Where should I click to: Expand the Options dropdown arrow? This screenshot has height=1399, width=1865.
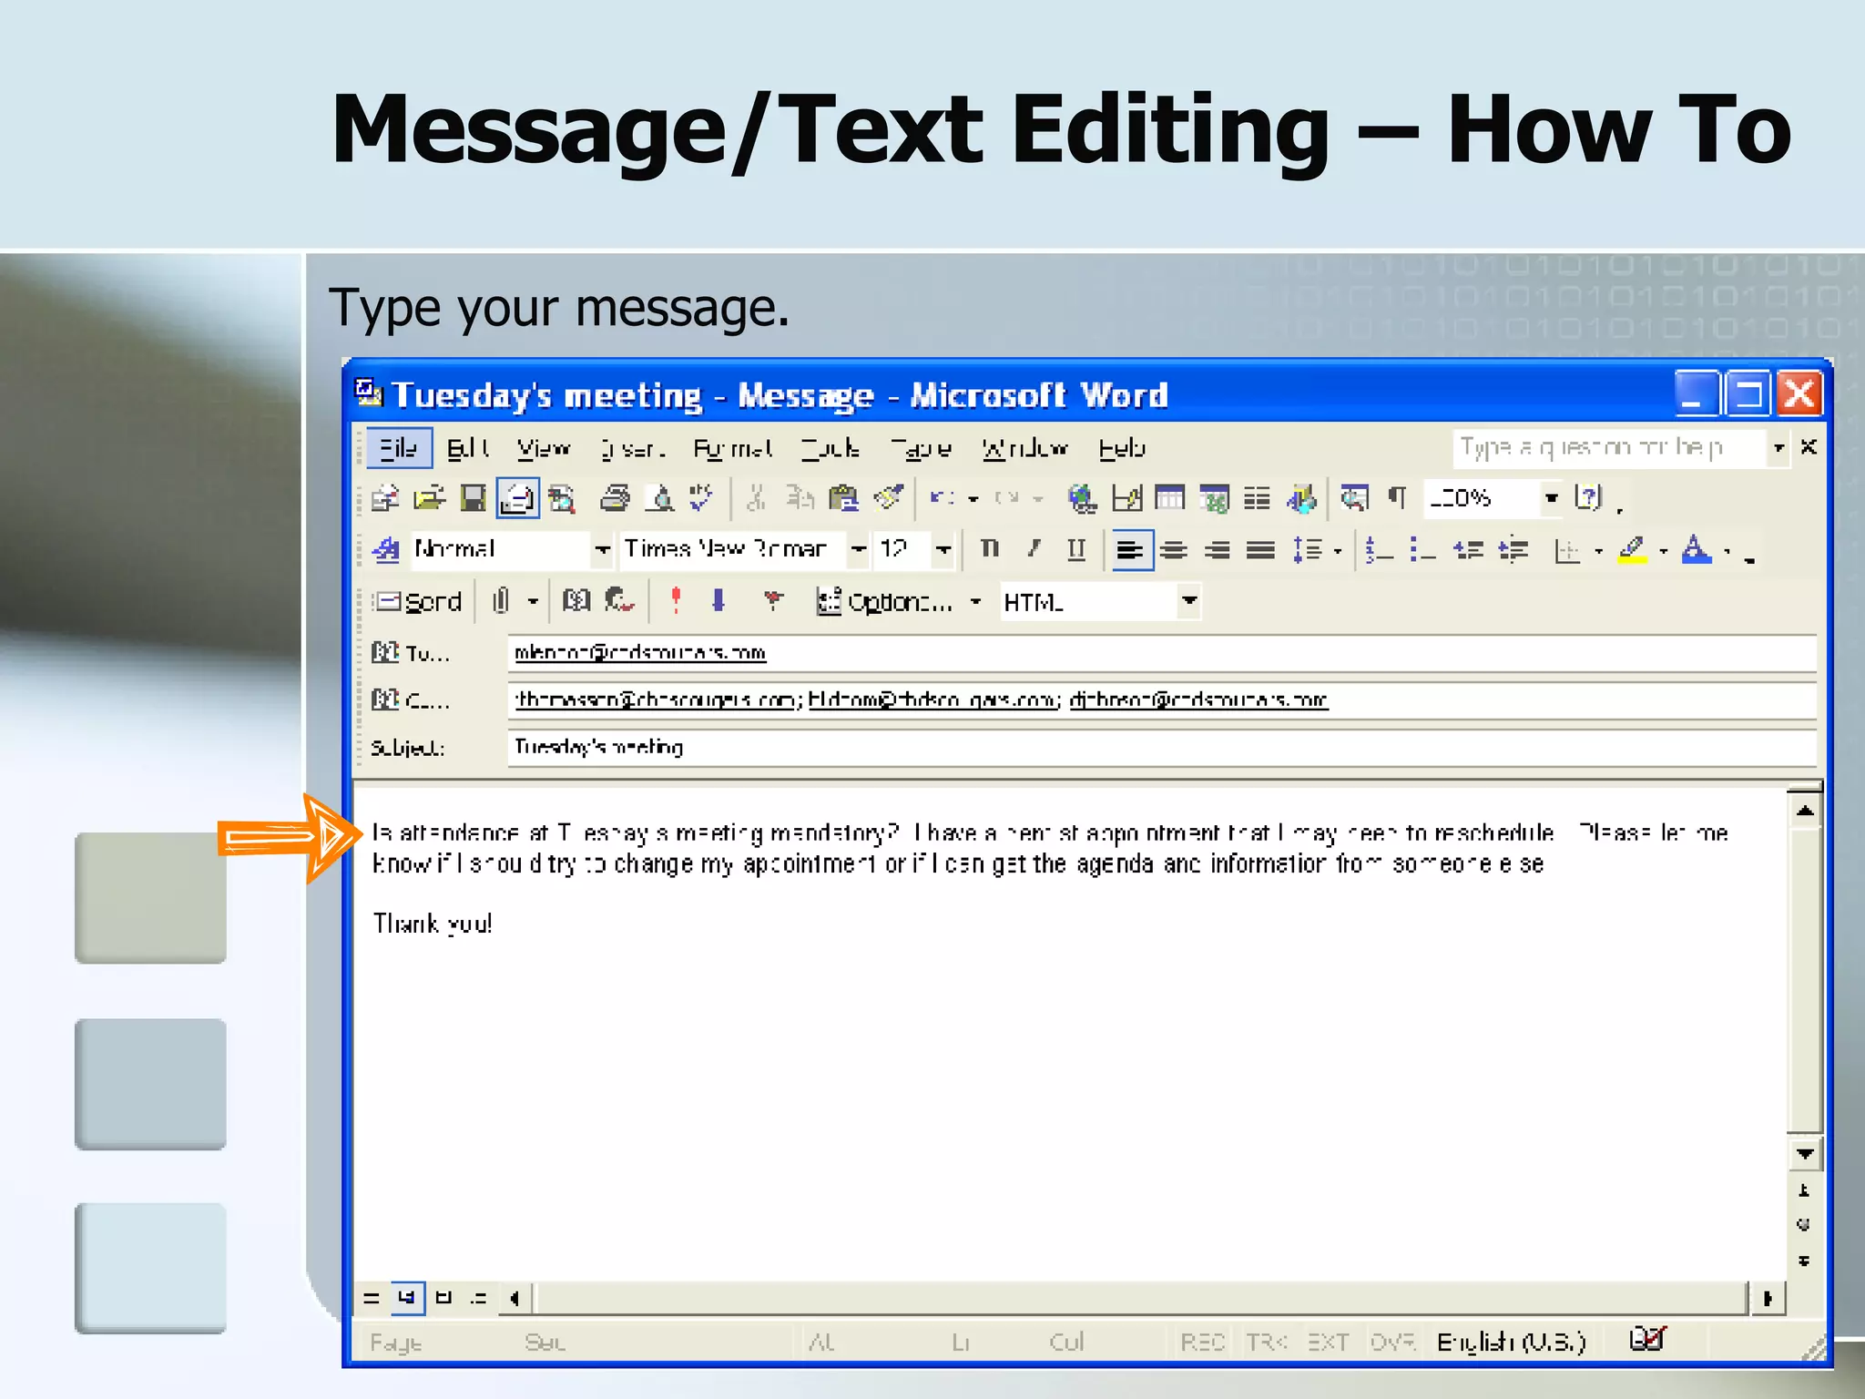976,602
